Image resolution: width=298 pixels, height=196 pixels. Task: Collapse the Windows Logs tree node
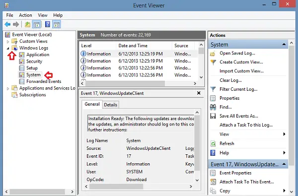pos(8,48)
